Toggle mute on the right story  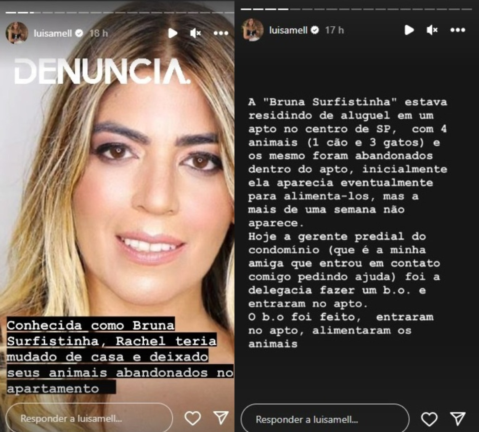[432, 30]
